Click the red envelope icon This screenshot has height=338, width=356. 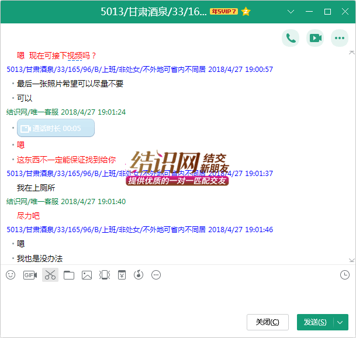tap(122, 275)
